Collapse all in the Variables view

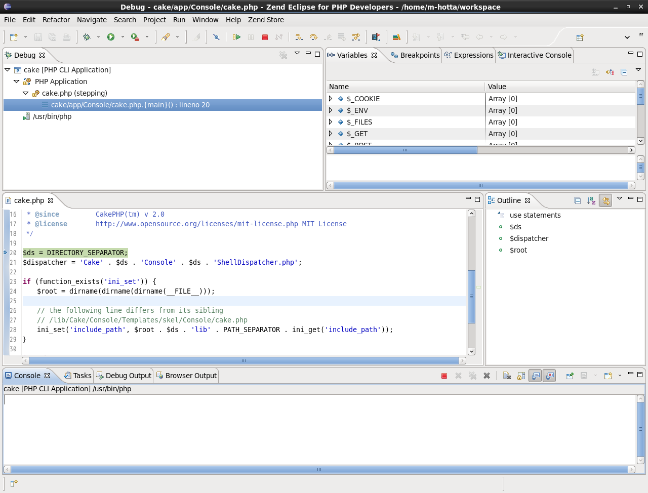624,72
